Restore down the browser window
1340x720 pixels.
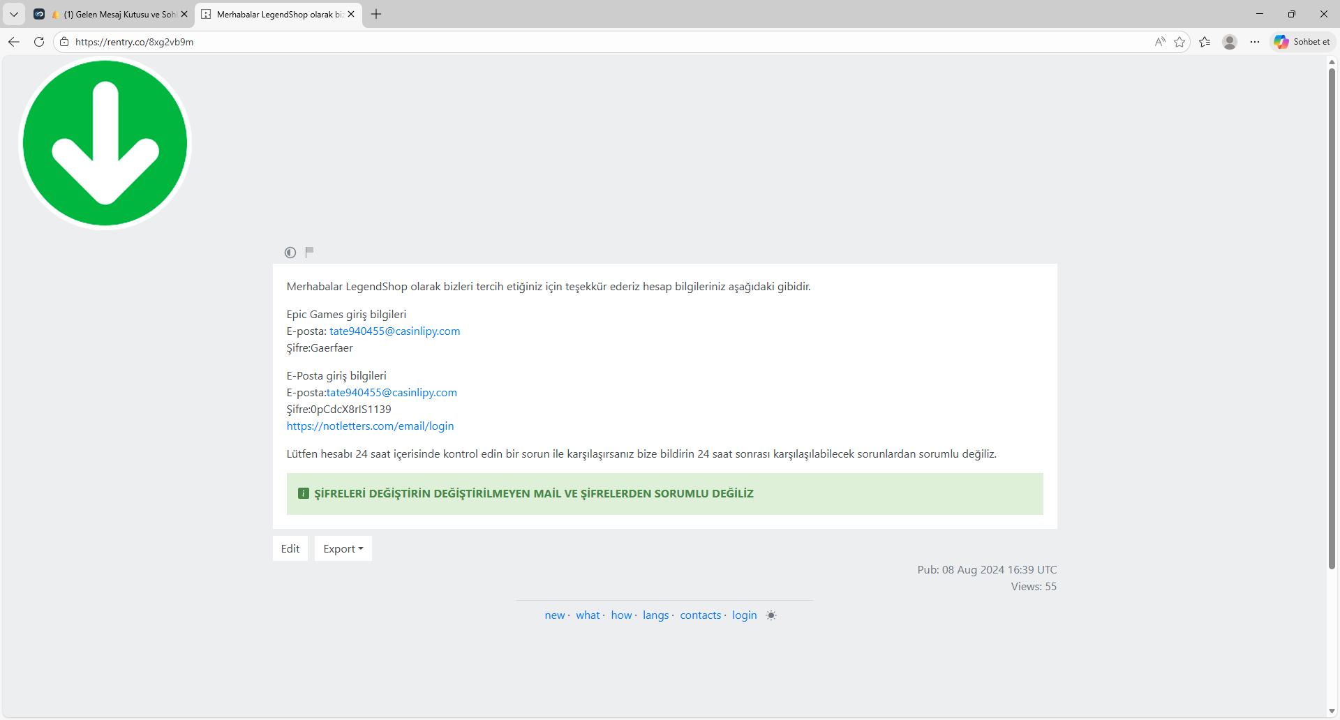(x=1292, y=14)
